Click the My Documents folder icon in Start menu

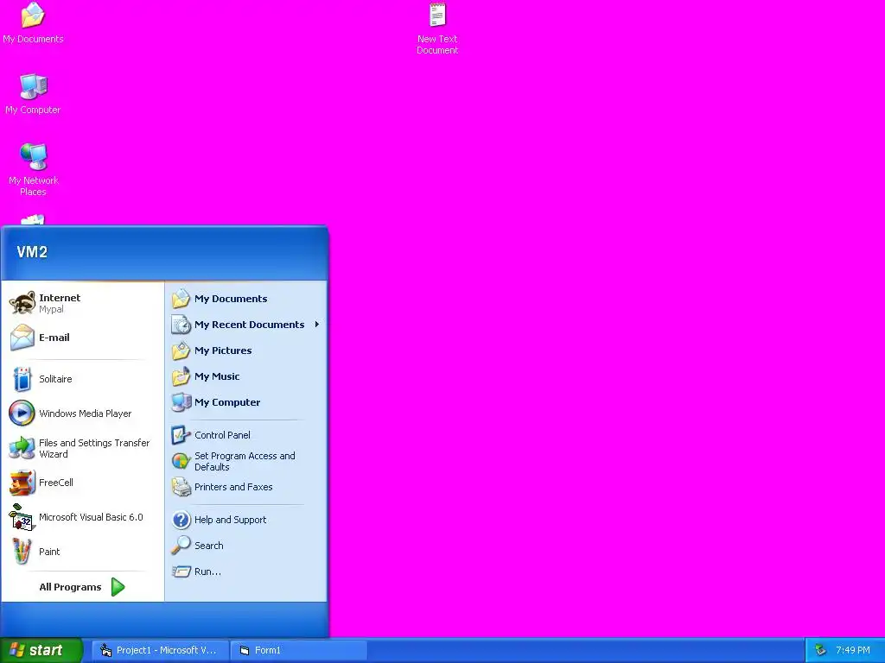point(181,299)
